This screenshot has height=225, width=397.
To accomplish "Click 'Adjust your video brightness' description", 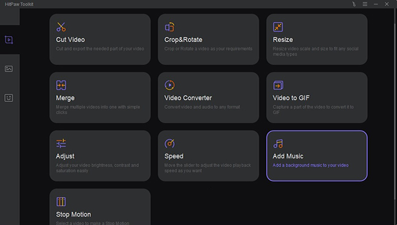I will tap(97, 168).
